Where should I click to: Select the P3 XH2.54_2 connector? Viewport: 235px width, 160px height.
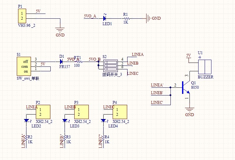click(x=82, y=112)
